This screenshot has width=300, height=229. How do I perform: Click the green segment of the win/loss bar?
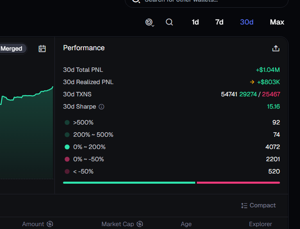coord(129,182)
